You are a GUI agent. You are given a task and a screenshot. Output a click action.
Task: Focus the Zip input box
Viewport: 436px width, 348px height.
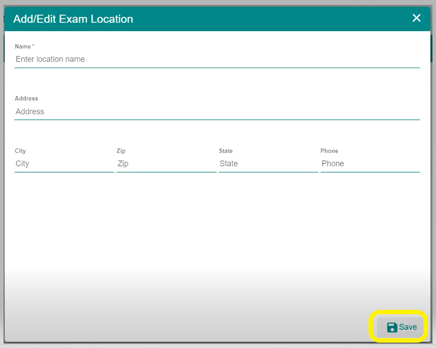click(x=166, y=164)
